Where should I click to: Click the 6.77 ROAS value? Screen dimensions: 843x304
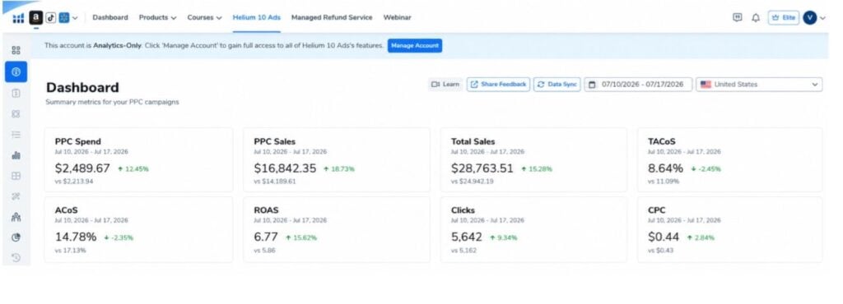(266, 237)
